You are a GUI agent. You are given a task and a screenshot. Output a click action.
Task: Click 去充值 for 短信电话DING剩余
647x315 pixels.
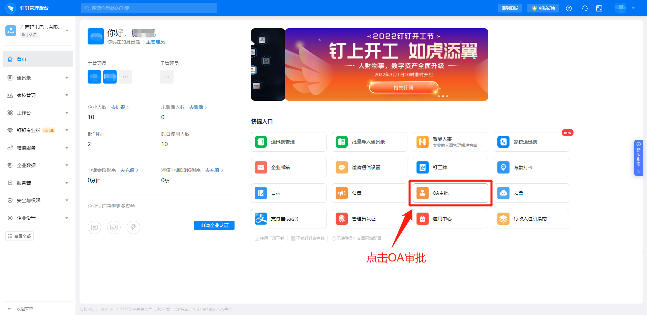click(x=214, y=170)
